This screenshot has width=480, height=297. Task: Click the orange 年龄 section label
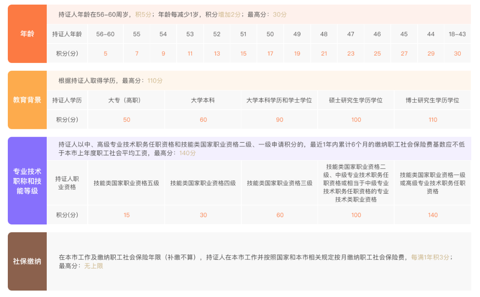pos(27,34)
